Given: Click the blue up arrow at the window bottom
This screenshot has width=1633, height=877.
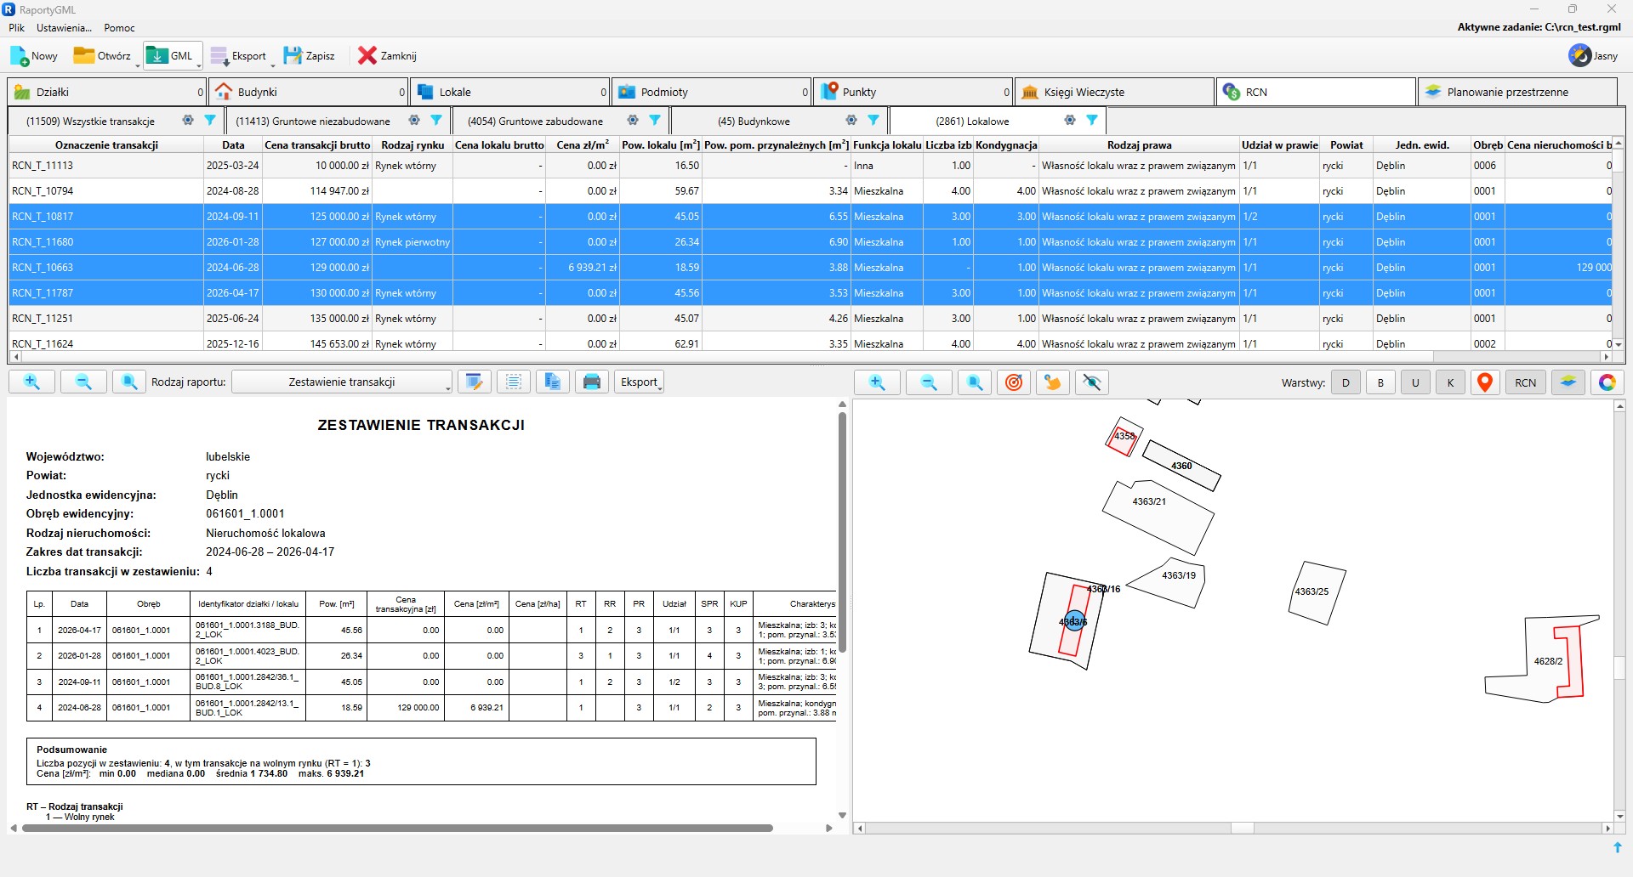Looking at the screenshot, I should 1618,847.
